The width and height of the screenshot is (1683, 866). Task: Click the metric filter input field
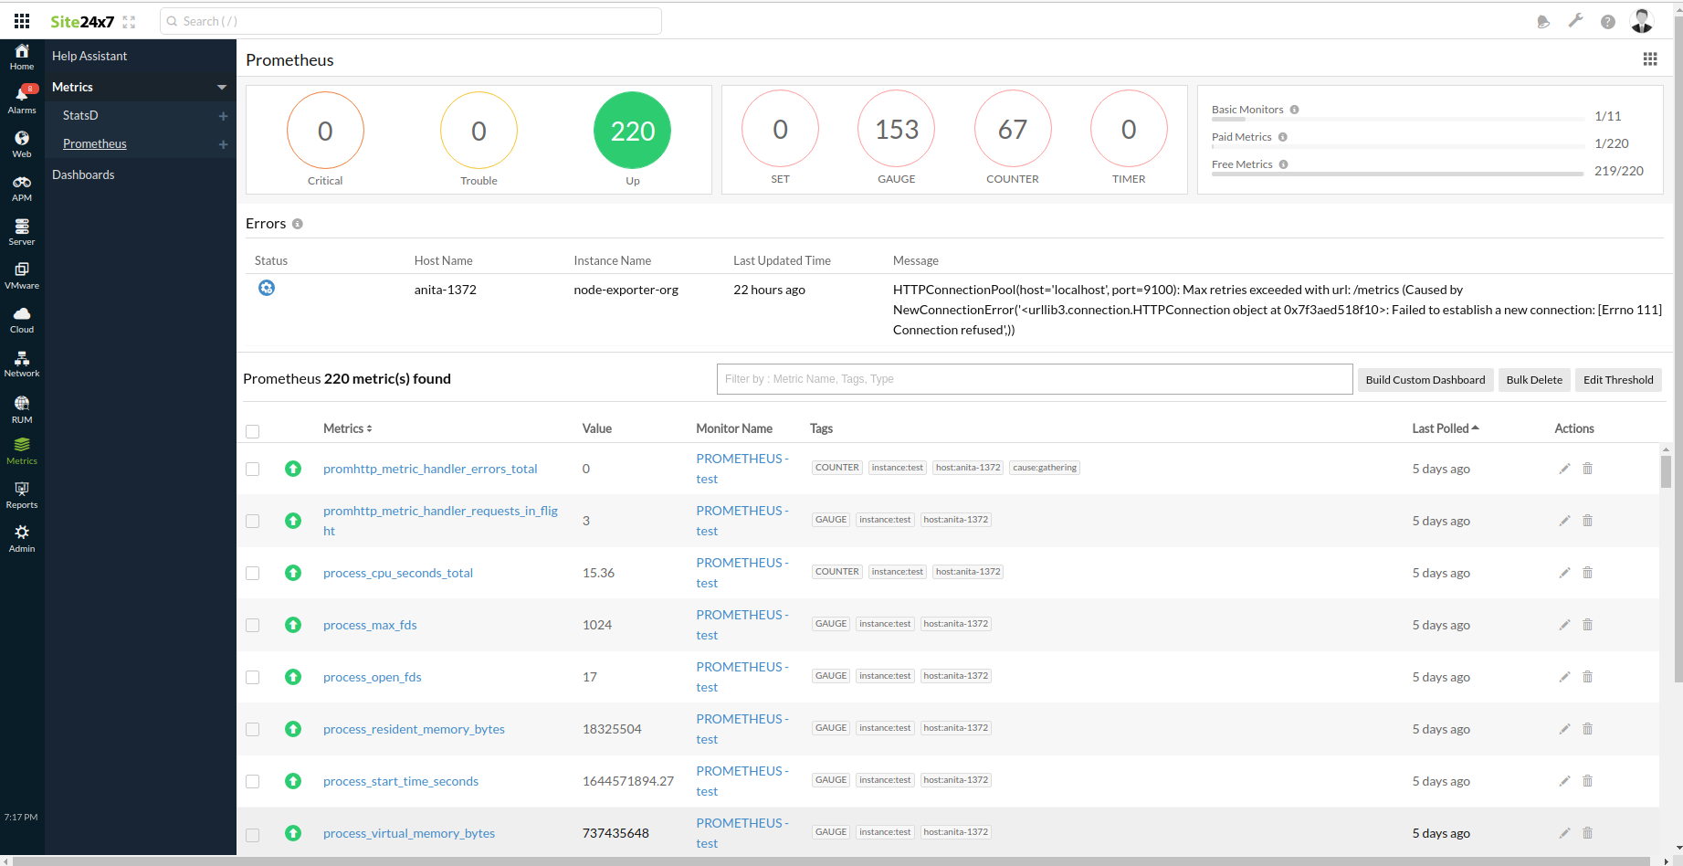pos(1034,379)
